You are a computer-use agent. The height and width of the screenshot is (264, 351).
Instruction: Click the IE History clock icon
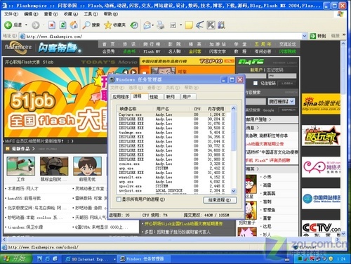click(x=134, y=25)
